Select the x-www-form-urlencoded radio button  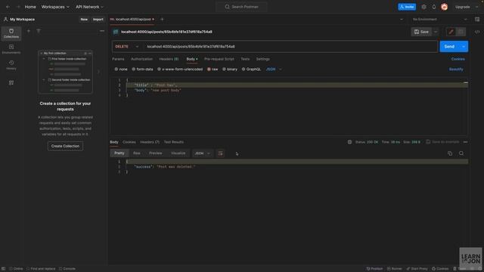159,69
